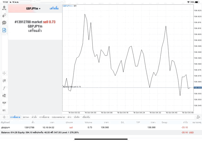The image size is (202, 141).
Task: Open the การซื้อขาย tab beside กล่องจดหมาย
Action: click(x=44, y=117)
